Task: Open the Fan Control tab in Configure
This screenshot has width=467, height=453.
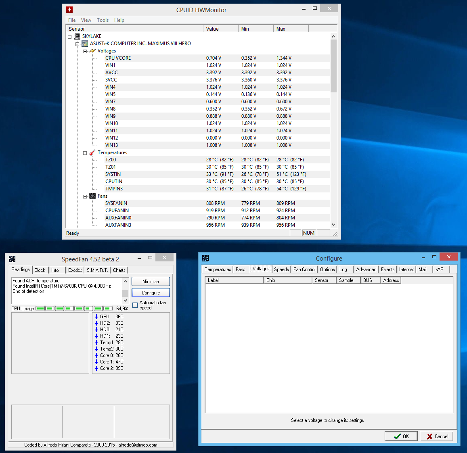Action: tap(304, 269)
